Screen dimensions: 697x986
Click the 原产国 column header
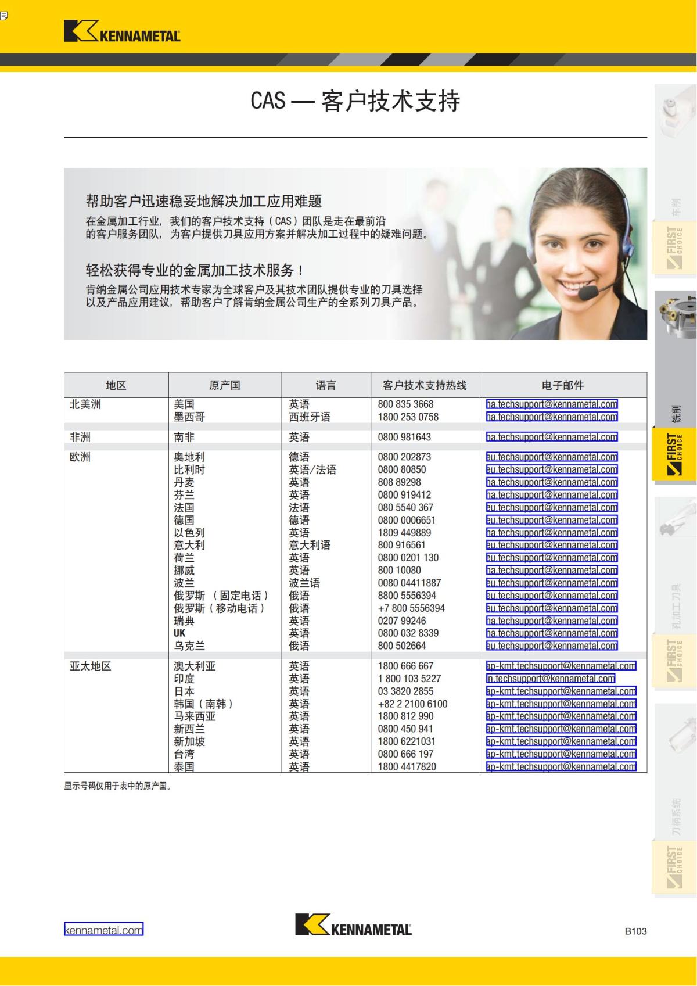tap(225, 385)
